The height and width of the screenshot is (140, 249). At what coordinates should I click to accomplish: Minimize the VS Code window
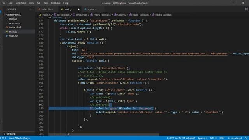(x=234, y=3)
